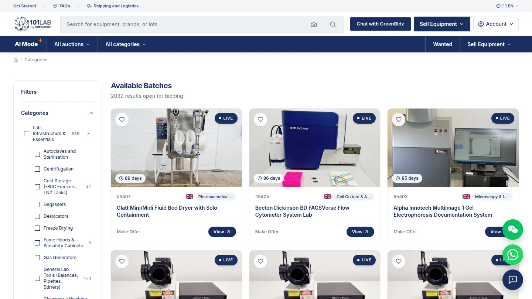This screenshot has height=299, width=532.
Task: Click Chat with GreenBidz button
Action: tap(380, 24)
